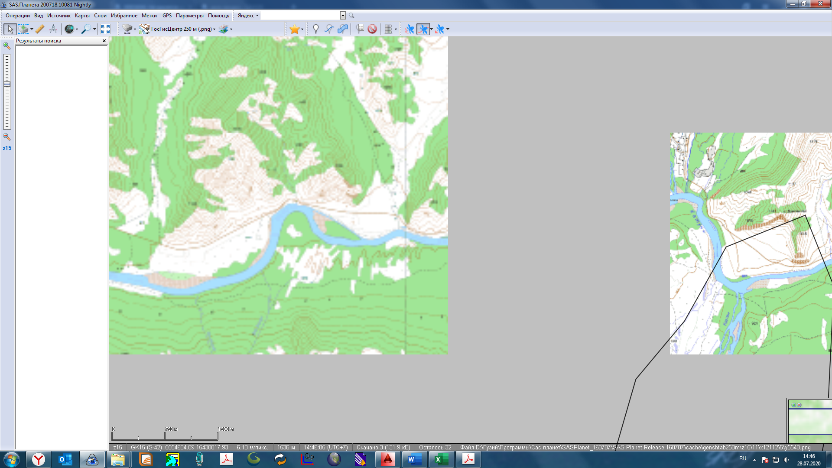The width and height of the screenshot is (832, 468).
Task: Open the Яндекс search provider dropdown
Action: 248,16
